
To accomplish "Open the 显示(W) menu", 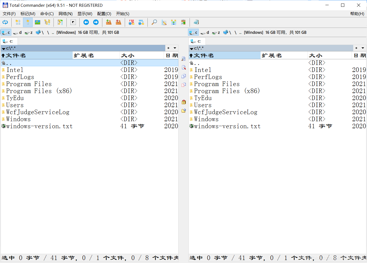I will [x=85, y=14].
